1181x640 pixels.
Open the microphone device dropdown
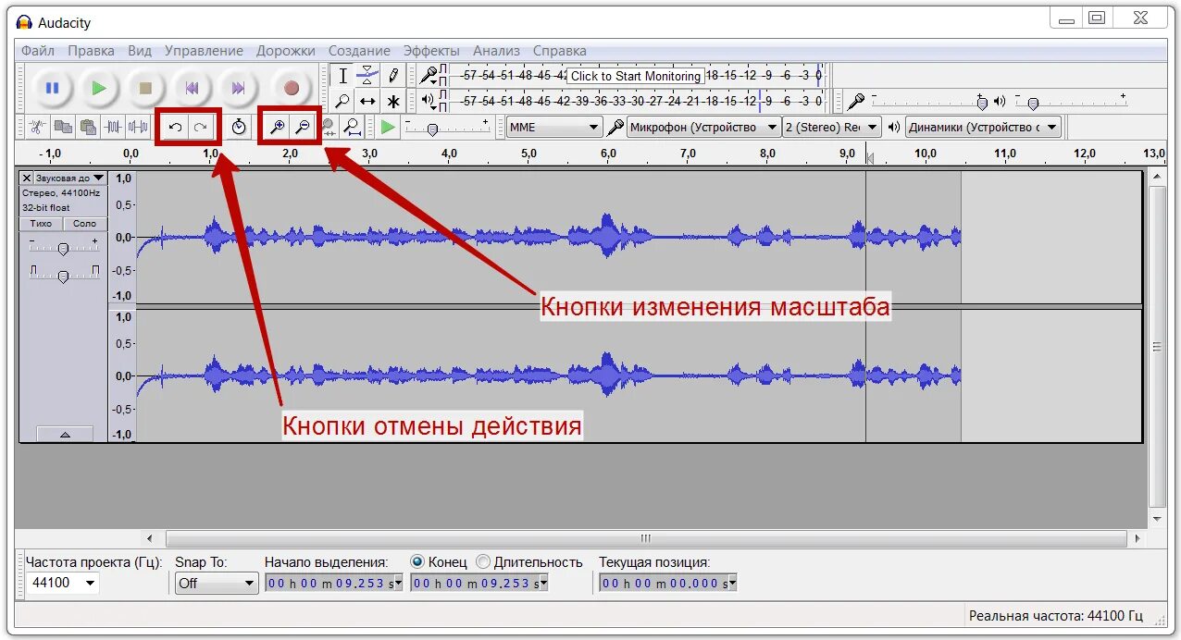point(705,127)
